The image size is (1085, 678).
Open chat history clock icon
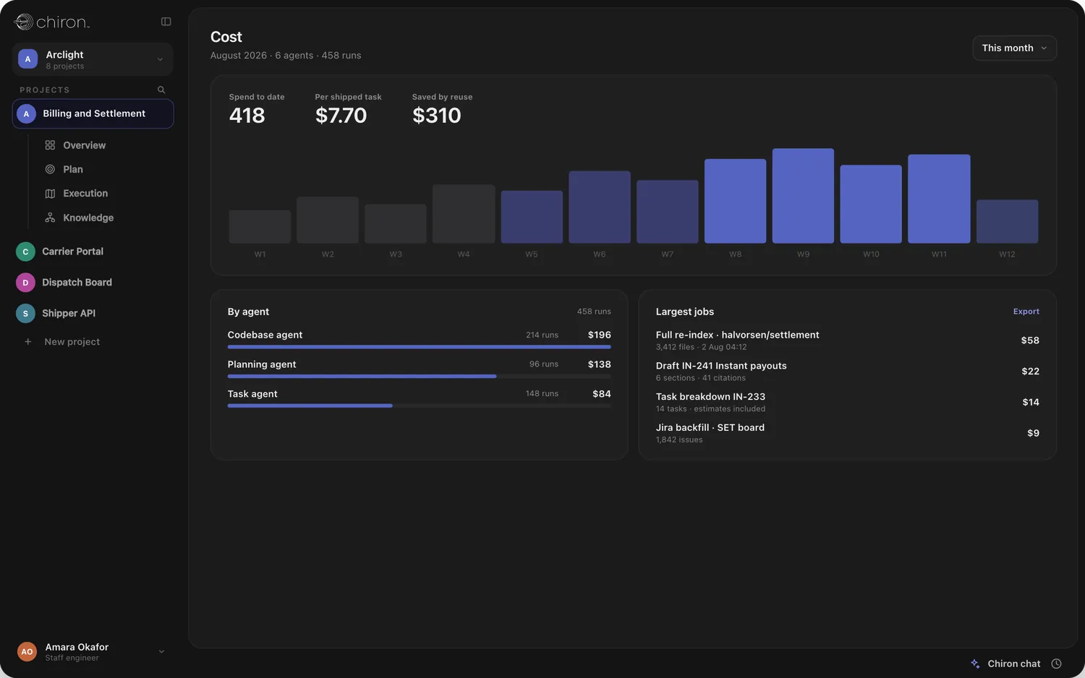pos(1056,664)
